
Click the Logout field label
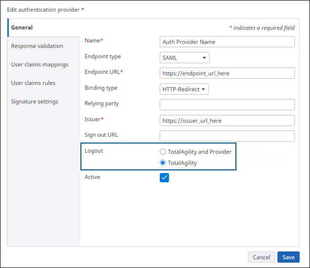point(94,151)
